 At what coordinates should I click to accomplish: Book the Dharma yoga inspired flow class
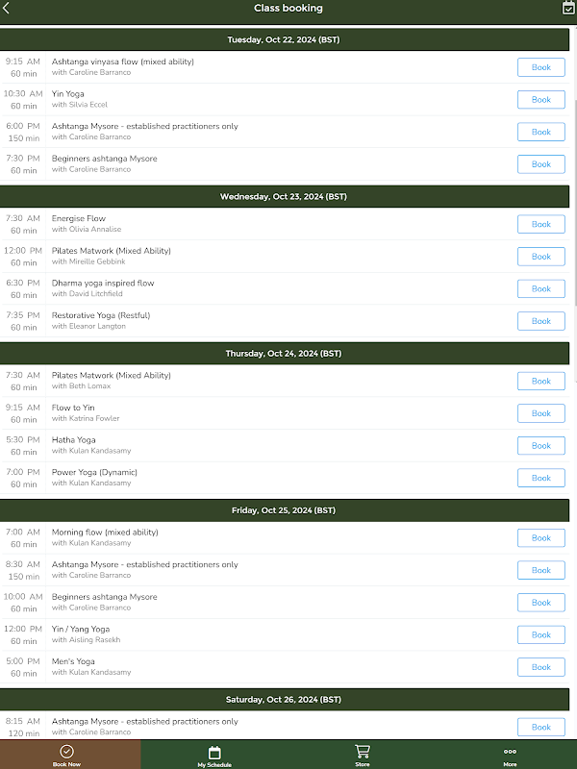point(540,288)
